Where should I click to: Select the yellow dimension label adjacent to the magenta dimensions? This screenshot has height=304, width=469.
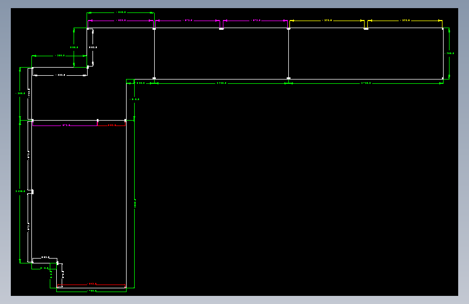click(x=327, y=21)
